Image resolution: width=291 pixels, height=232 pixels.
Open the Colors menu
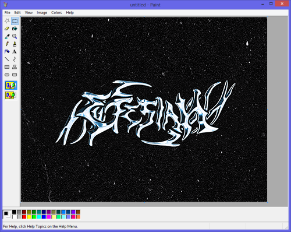[56, 13]
